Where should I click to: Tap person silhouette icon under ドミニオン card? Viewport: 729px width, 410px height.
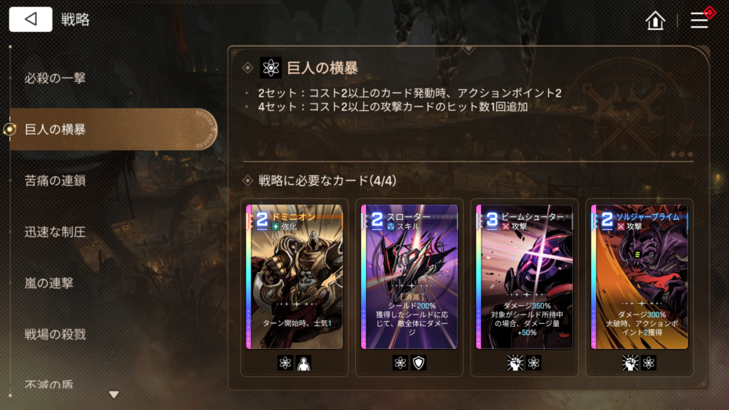(x=303, y=363)
